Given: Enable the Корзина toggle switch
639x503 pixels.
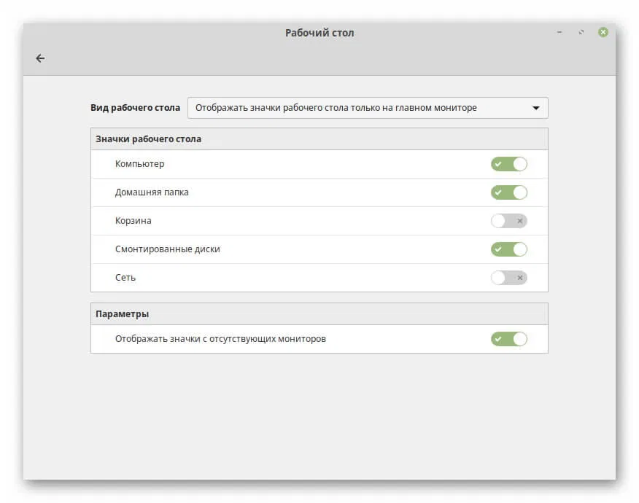Looking at the screenshot, I should tap(508, 221).
